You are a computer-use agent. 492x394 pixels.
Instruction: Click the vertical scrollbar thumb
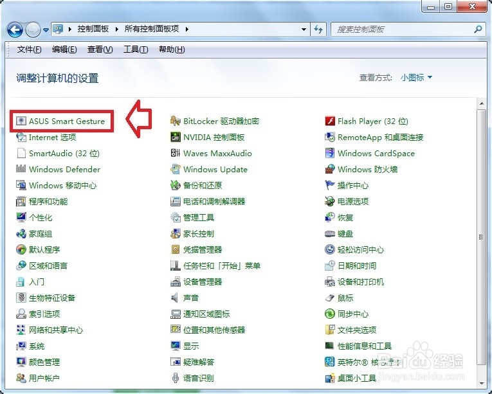(482, 237)
